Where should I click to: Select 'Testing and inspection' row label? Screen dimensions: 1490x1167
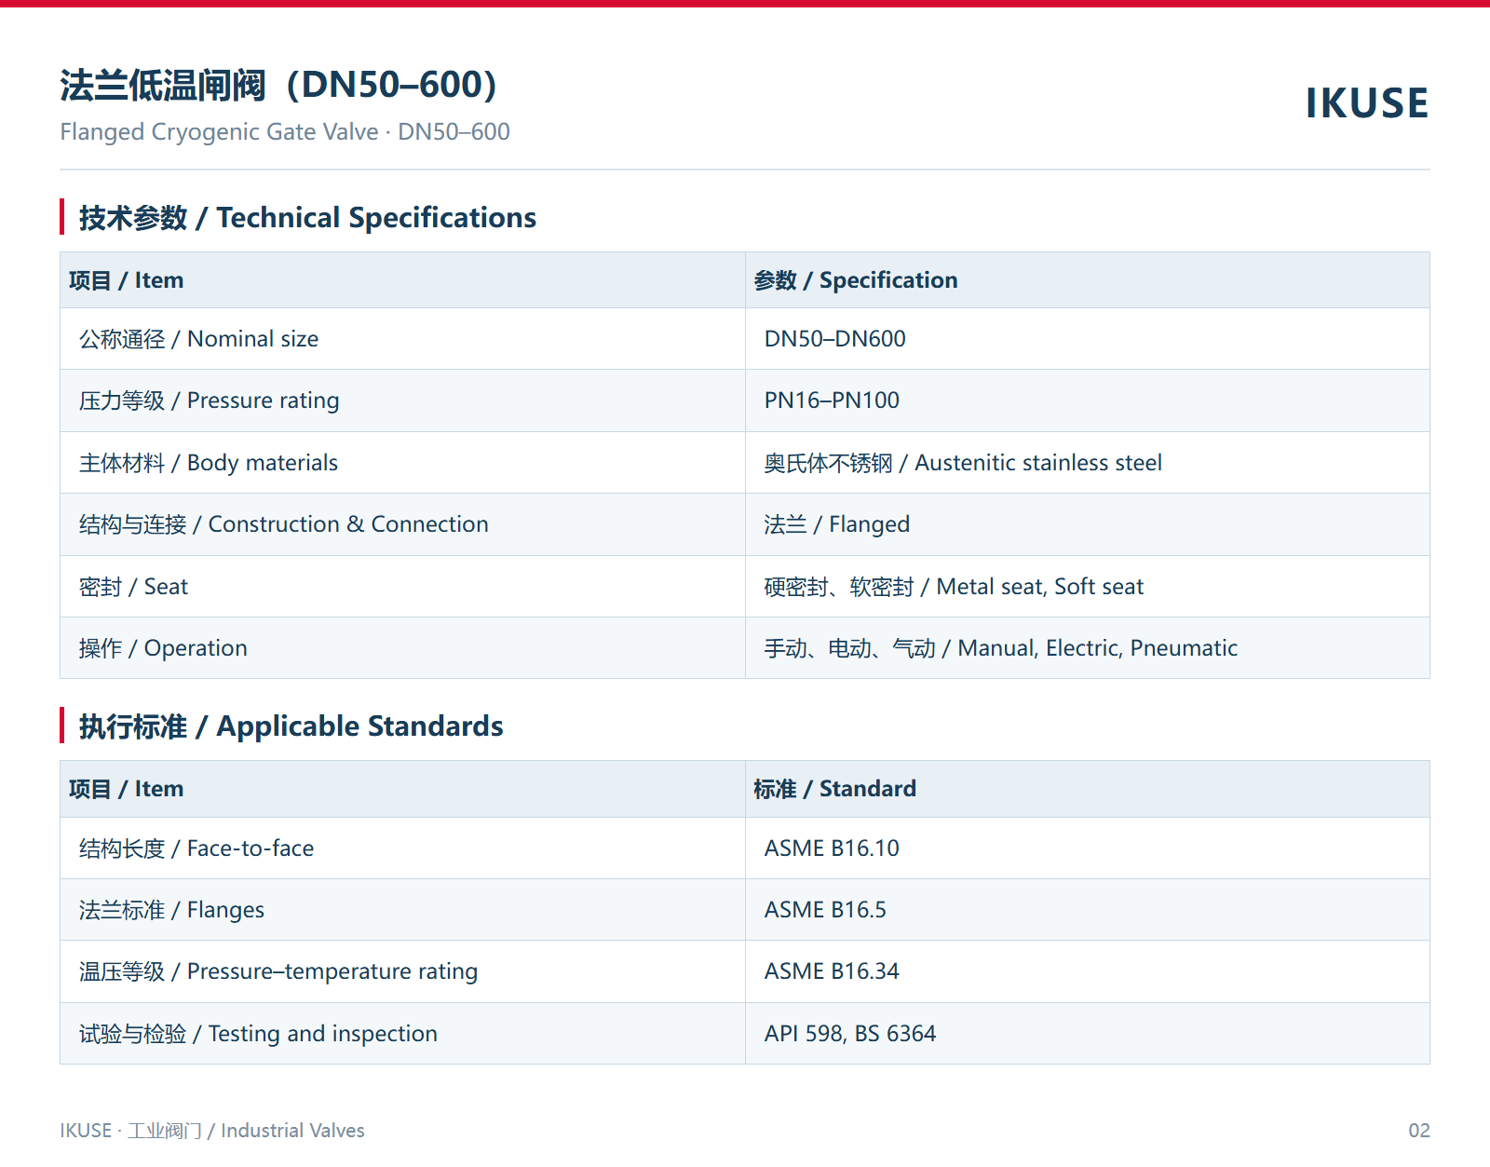[x=258, y=1034]
